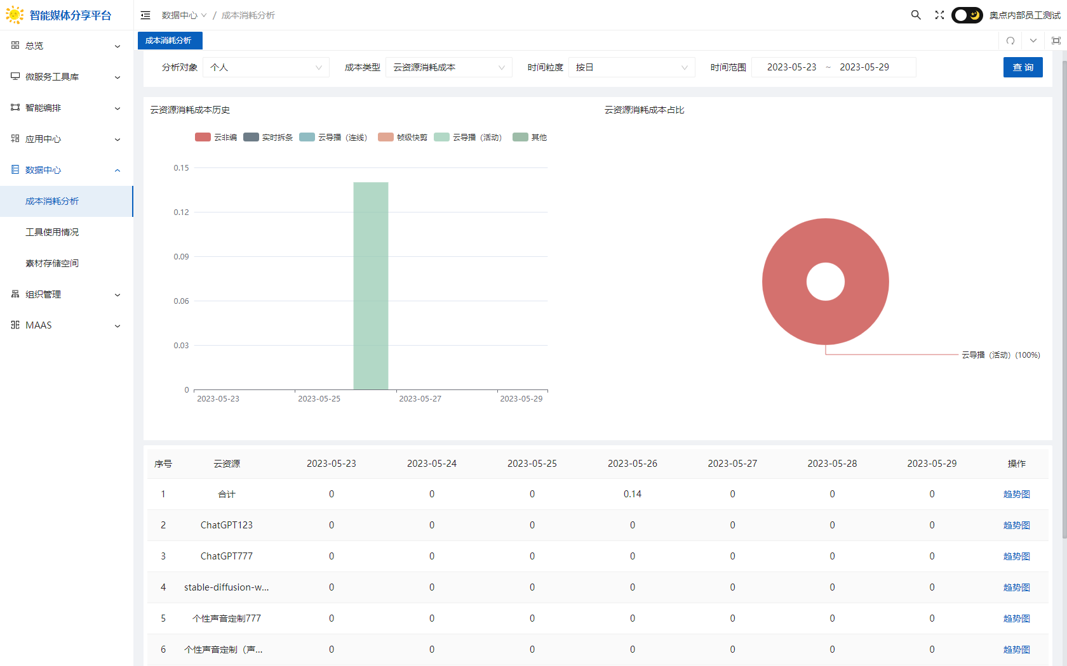Open 趋势图 link for 个性声音定制777 row
Screen dimensions: 1067x666
click(x=1016, y=618)
